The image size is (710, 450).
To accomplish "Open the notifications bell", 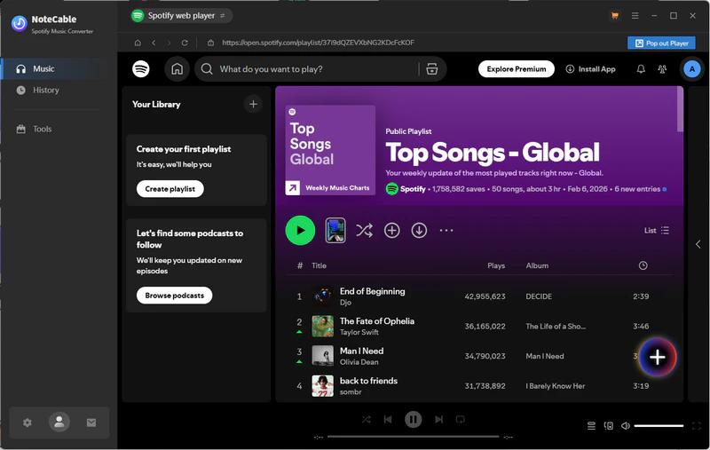I will [x=641, y=69].
